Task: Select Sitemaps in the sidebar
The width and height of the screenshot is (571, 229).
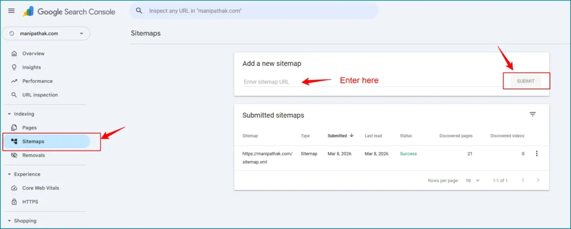Action: coord(47,142)
